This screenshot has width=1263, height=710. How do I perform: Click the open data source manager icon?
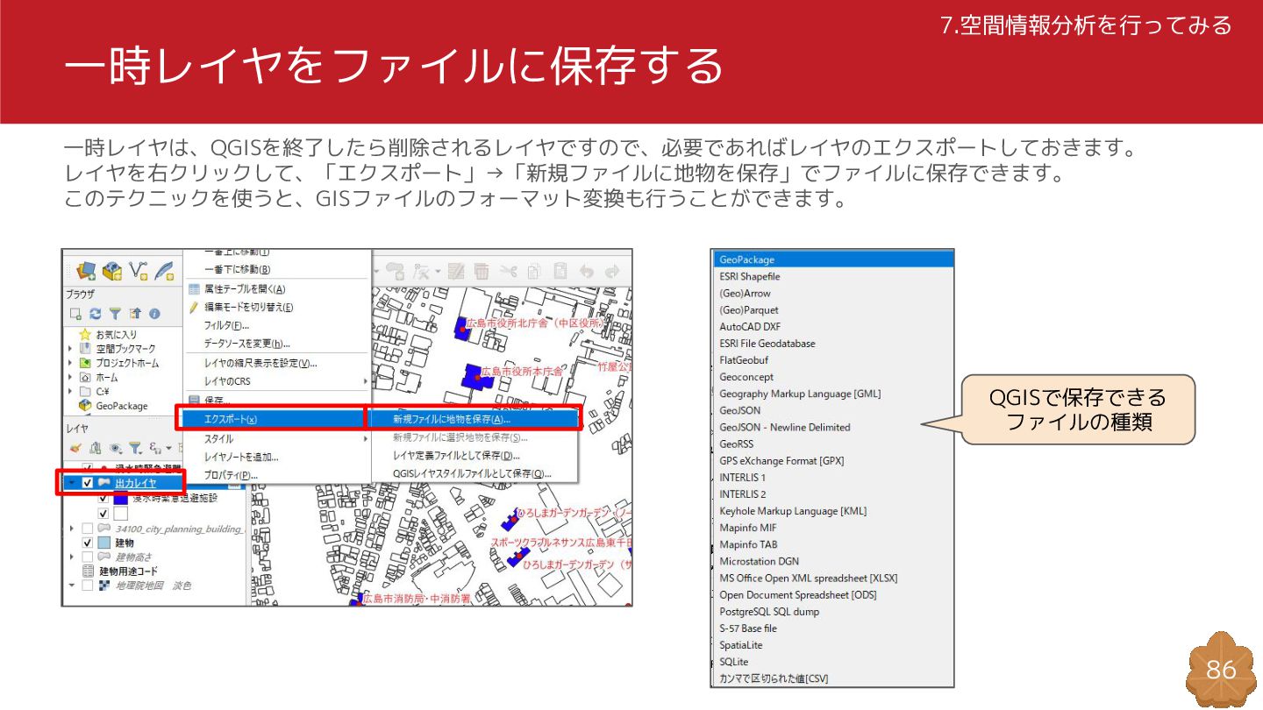coord(86,271)
